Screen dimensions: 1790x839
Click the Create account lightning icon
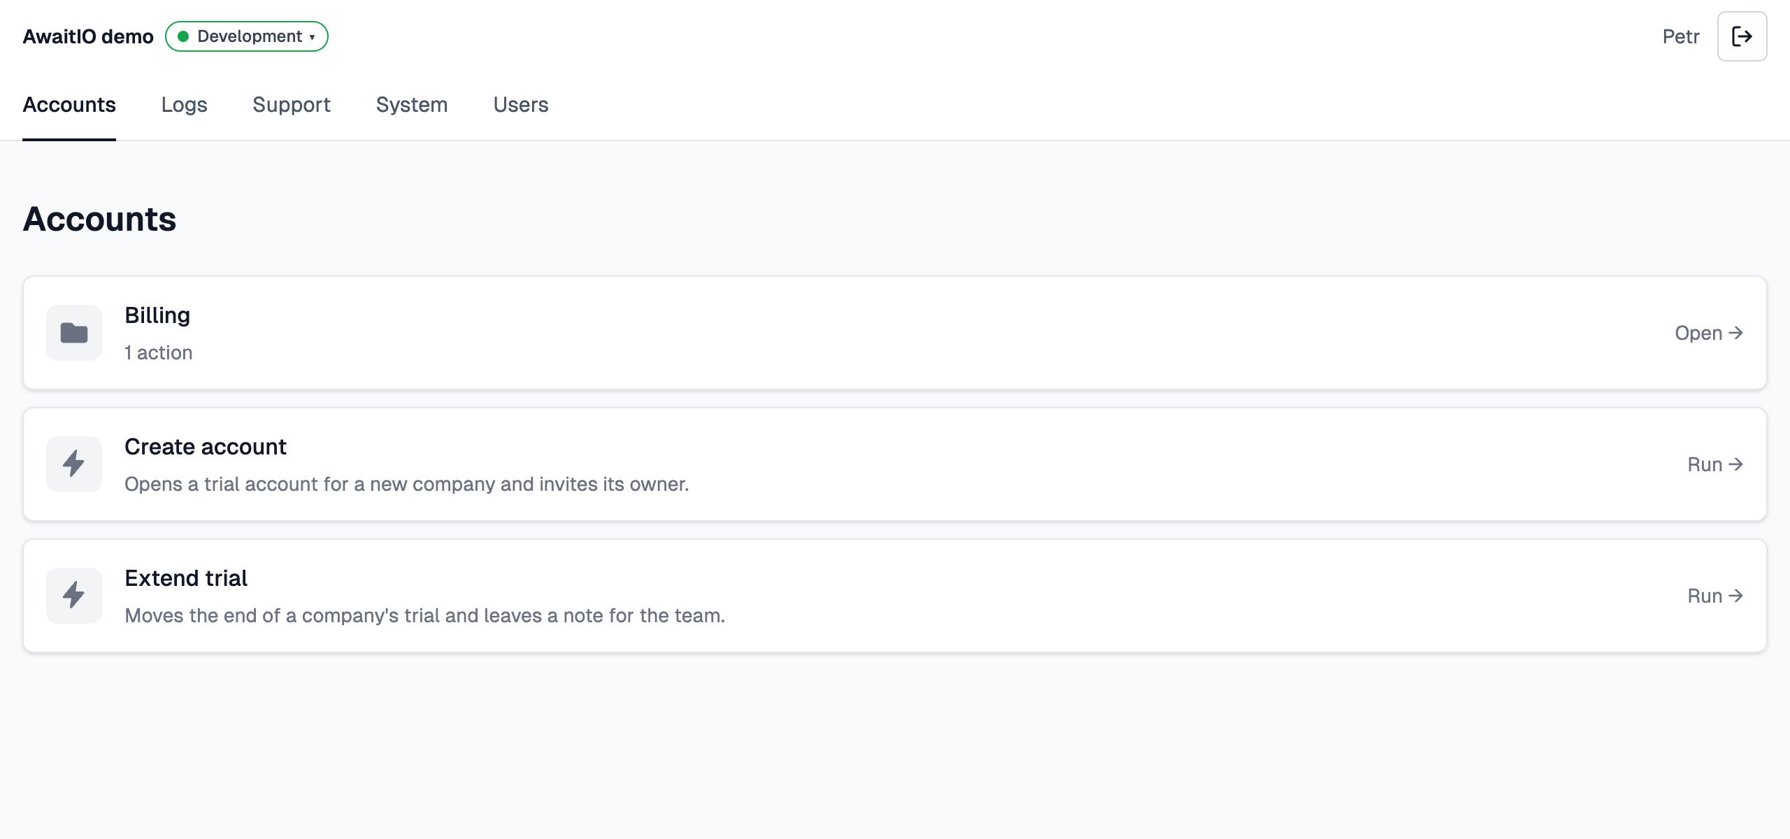click(74, 464)
